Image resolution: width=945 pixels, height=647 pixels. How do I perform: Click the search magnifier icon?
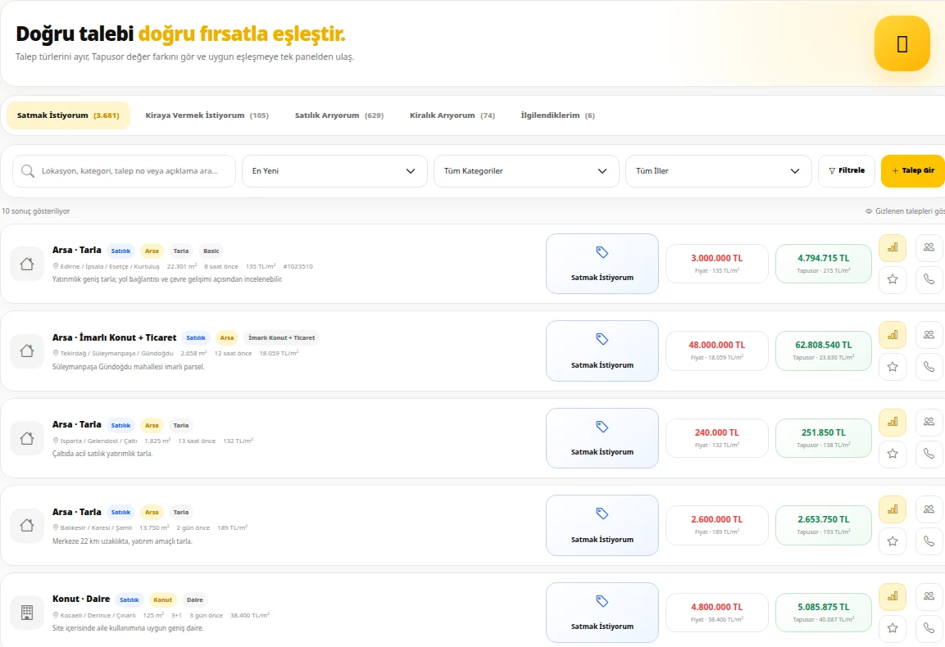coord(28,171)
